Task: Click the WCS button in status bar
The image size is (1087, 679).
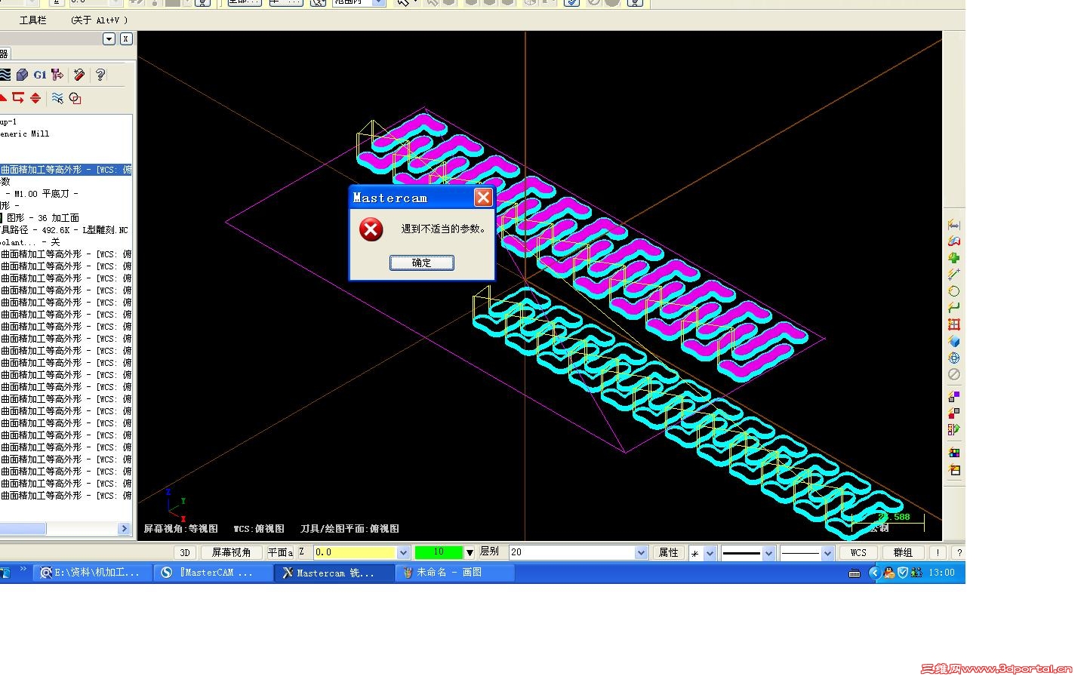Action: tap(858, 552)
